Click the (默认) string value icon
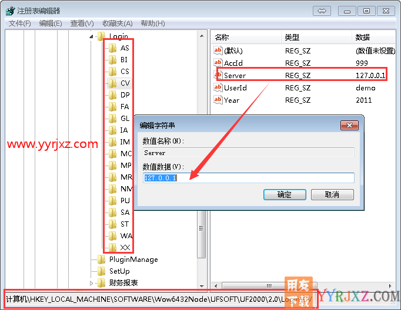 pos(218,50)
